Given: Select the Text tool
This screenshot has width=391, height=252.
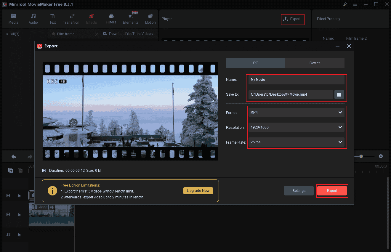Looking at the screenshot, I should pos(52,18).
